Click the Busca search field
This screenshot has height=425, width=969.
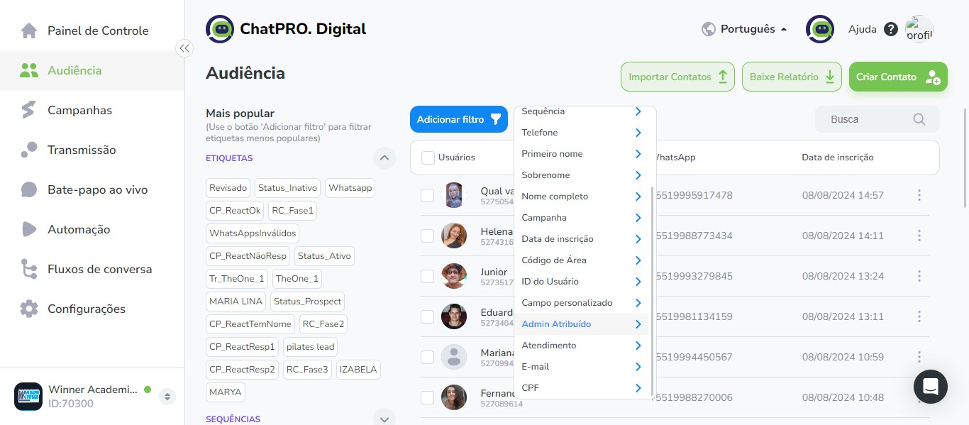(877, 119)
